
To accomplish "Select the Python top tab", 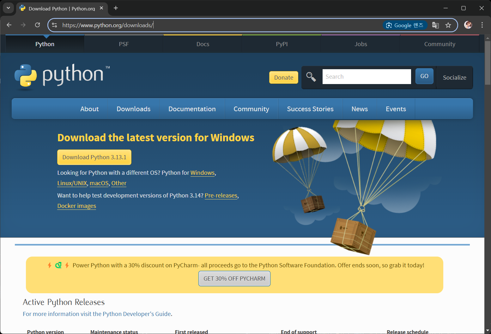I will [45, 44].
